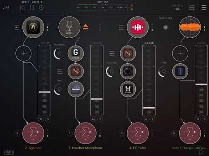The image size is (209, 156).
Task: Toggle the transport record button
Action: click(x=41, y=7)
